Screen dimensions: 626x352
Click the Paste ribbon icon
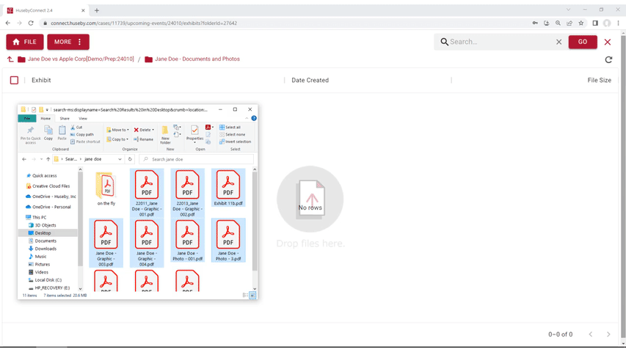pos(62,133)
